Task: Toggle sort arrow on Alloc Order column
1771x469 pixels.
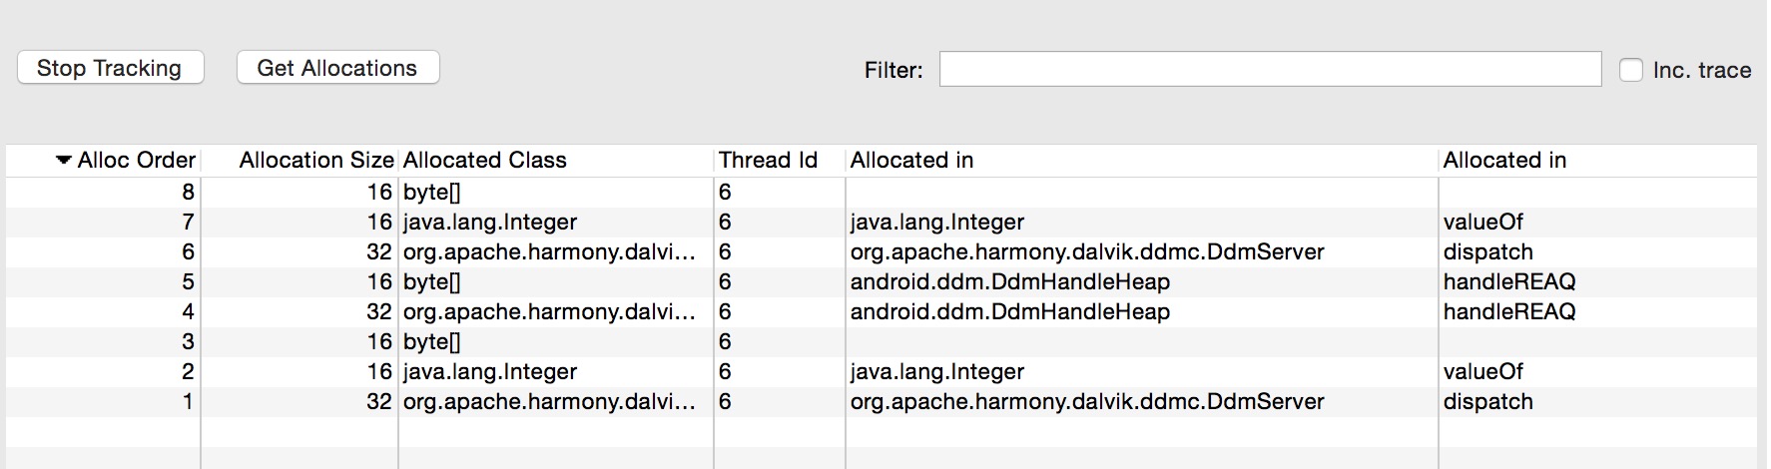Action: [x=63, y=160]
